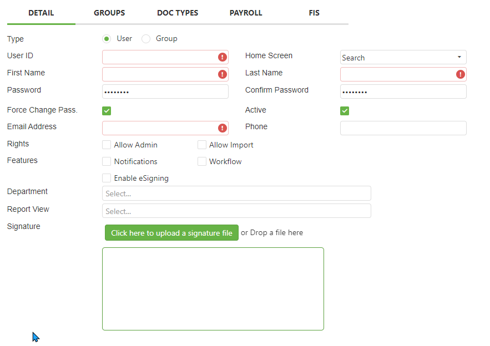
Task: Toggle the Active checkbox
Action: [345, 111]
